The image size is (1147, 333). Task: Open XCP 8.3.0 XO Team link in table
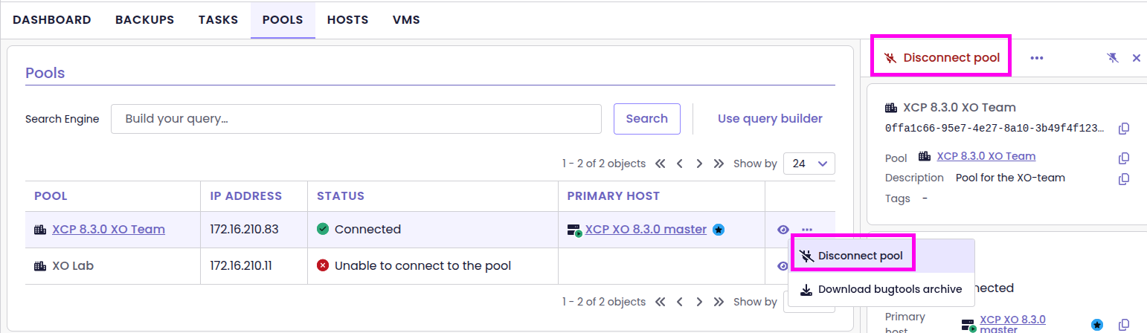[x=109, y=230]
